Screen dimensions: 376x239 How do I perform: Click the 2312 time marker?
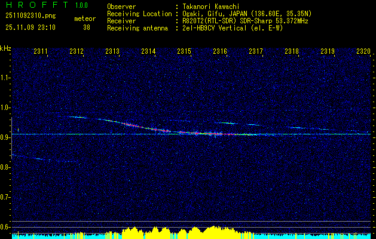(77, 51)
